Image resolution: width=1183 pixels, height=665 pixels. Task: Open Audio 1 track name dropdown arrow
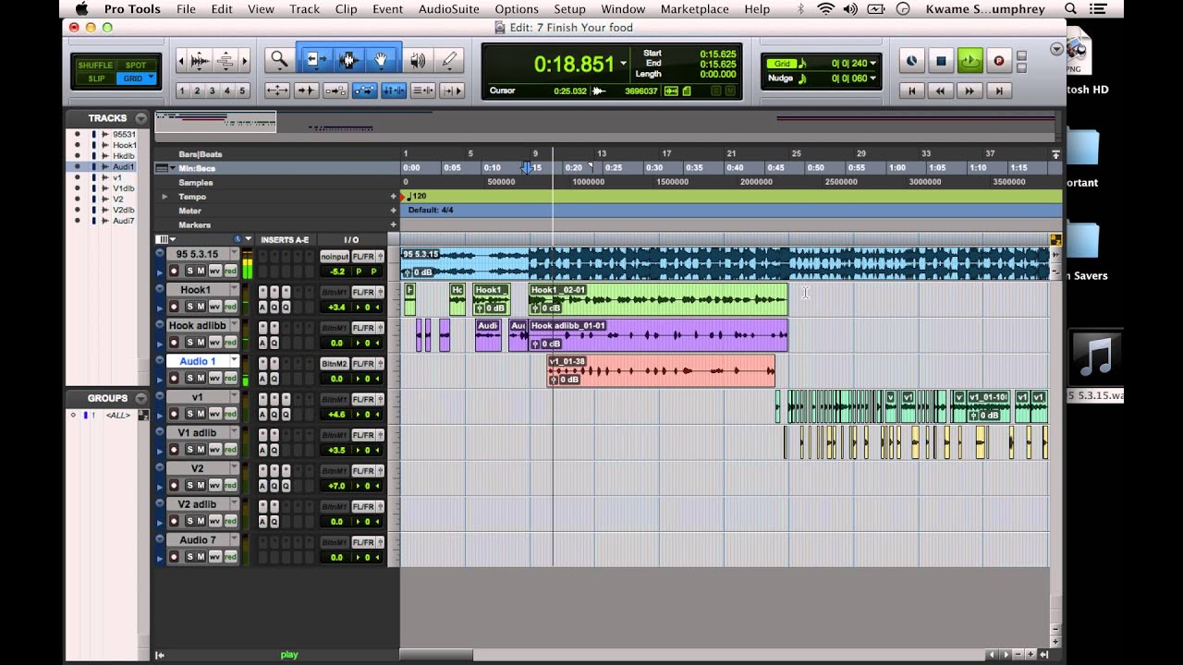coord(234,361)
